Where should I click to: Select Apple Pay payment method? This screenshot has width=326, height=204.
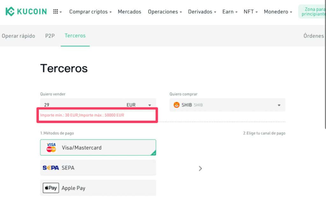98,188
